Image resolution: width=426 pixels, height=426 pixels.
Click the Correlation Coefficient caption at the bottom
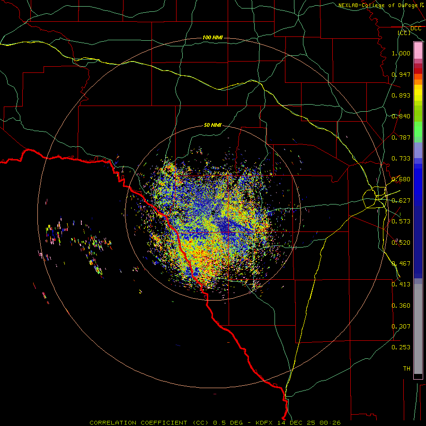[x=215, y=423]
